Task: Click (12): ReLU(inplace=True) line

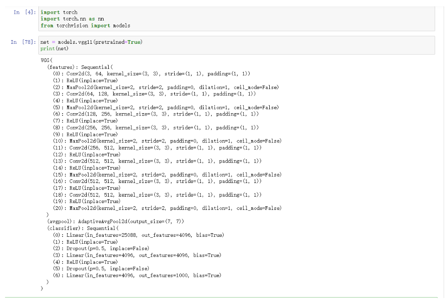Action: tap(87, 155)
